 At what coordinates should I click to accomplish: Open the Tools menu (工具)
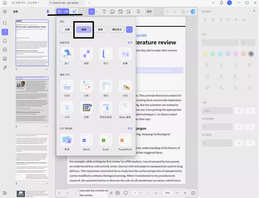tap(63, 12)
